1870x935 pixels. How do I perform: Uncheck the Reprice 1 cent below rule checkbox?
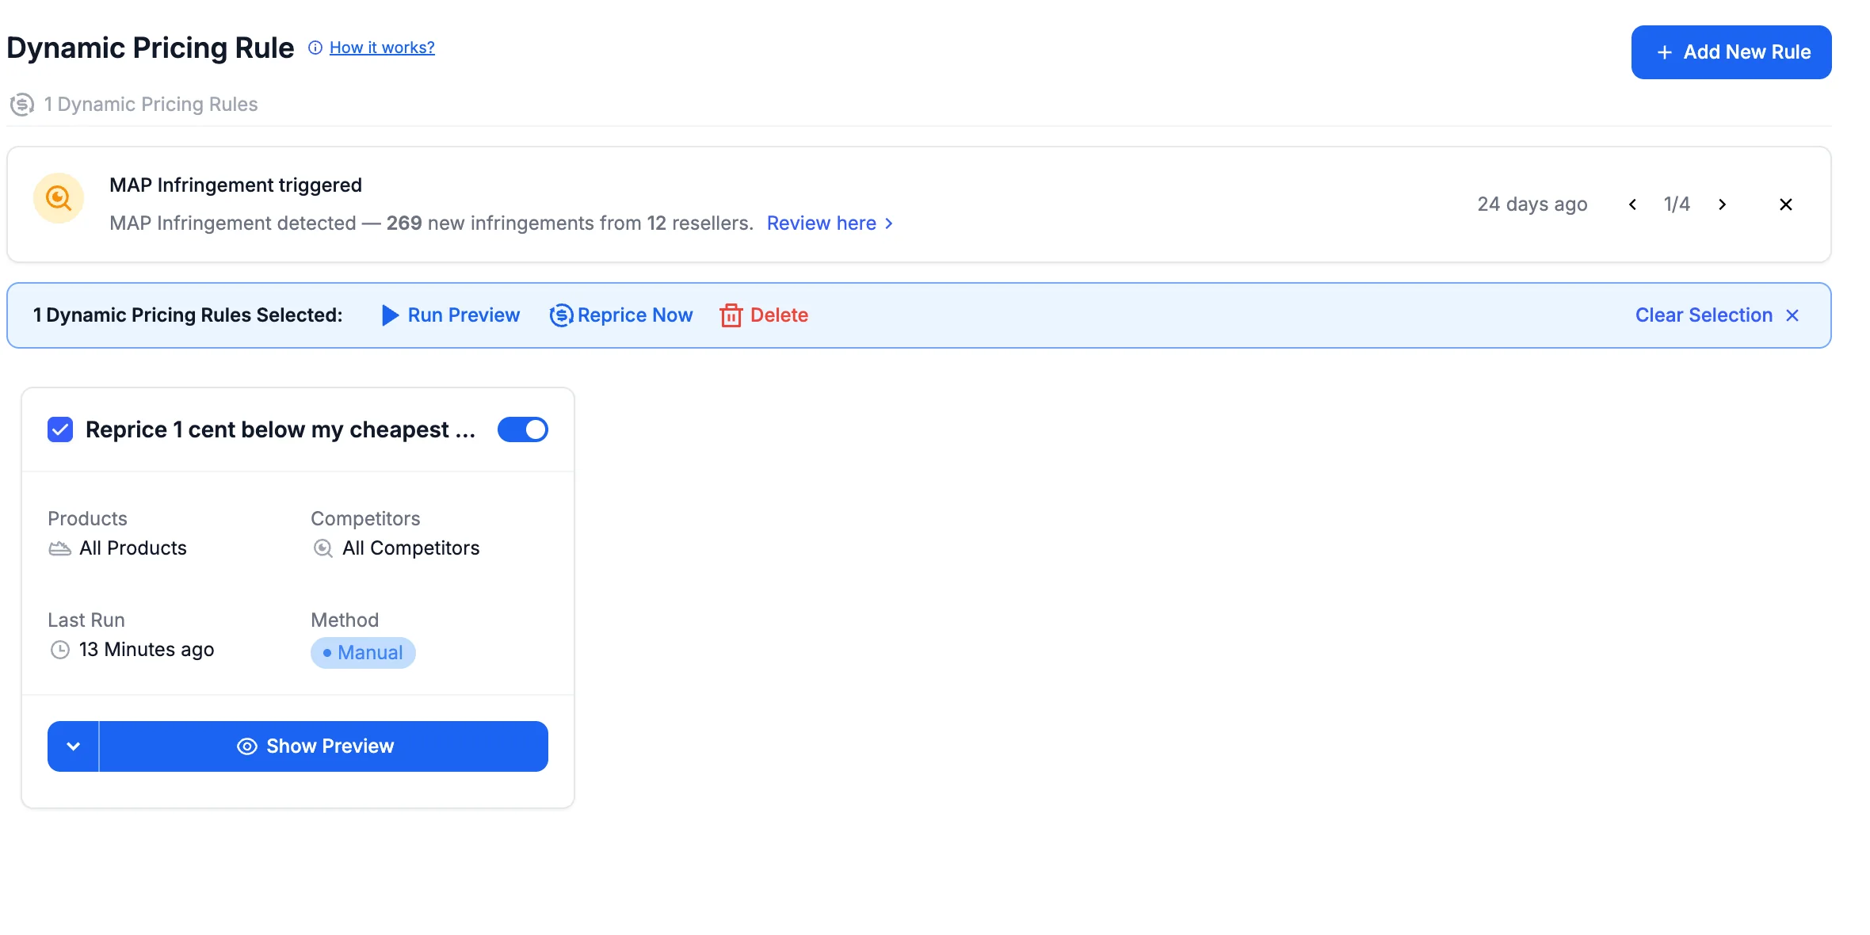[x=60, y=429]
